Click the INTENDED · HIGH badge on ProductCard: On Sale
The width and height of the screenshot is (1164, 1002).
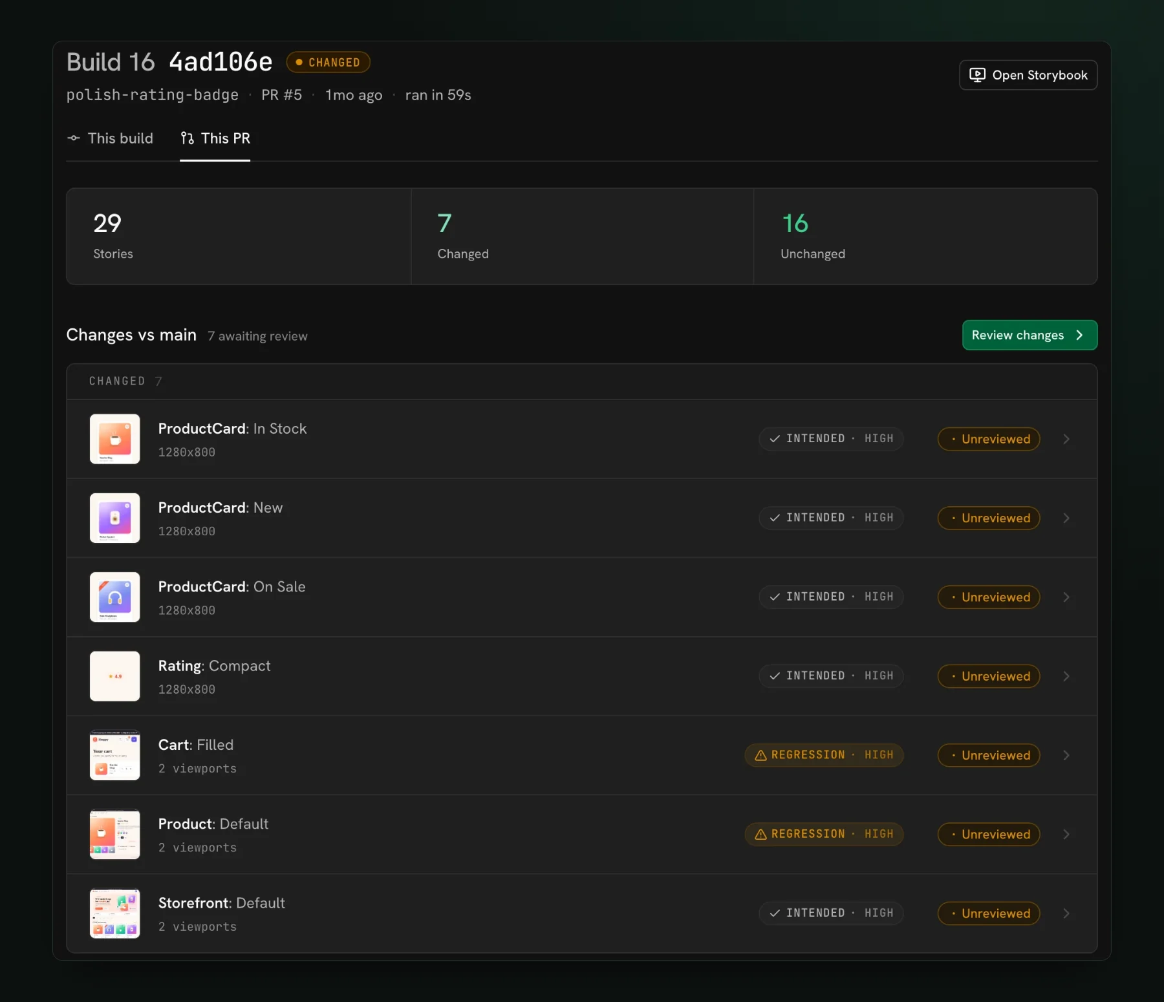click(x=831, y=597)
